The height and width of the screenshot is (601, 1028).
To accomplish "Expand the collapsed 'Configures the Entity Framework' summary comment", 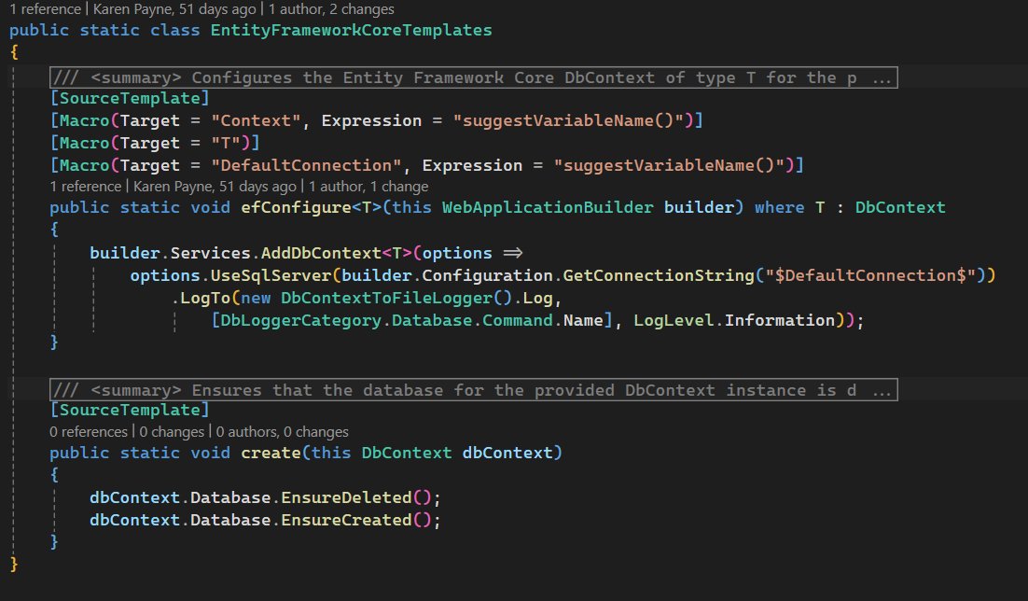I will tap(473, 77).
